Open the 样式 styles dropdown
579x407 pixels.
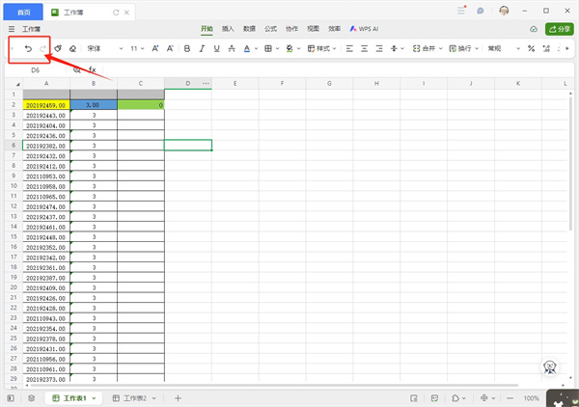pyautogui.click(x=321, y=48)
